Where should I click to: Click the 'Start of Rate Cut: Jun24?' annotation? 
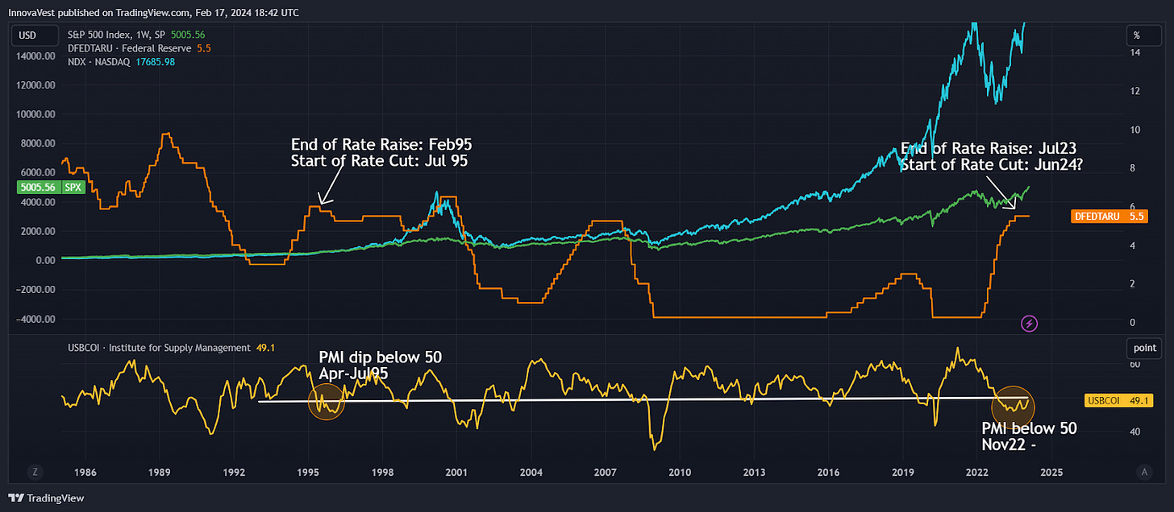993,165
